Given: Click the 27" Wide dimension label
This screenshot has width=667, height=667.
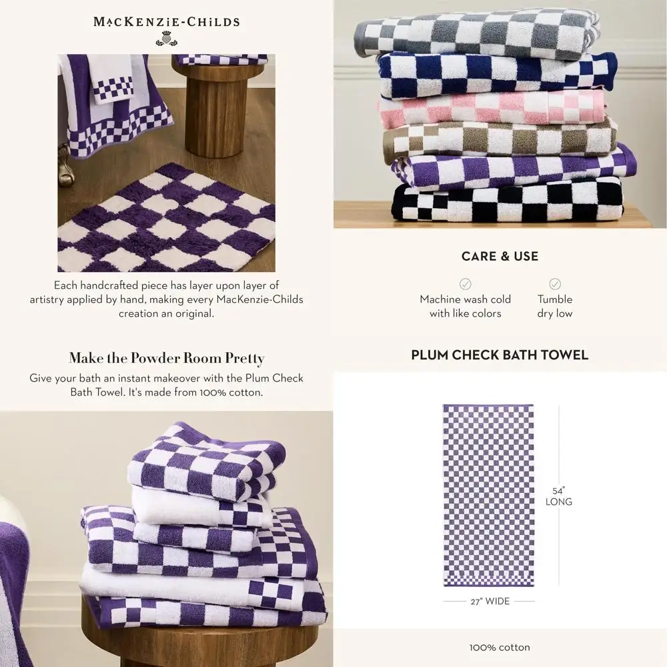Looking at the screenshot, I should click(490, 601).
